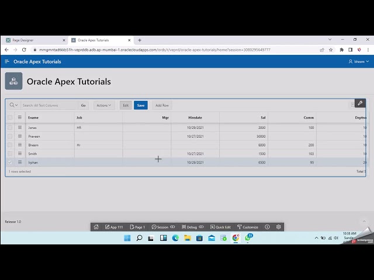The image size is (374, 280).
Task: Open File Explorer from taskbar
Action: point(188,238)
